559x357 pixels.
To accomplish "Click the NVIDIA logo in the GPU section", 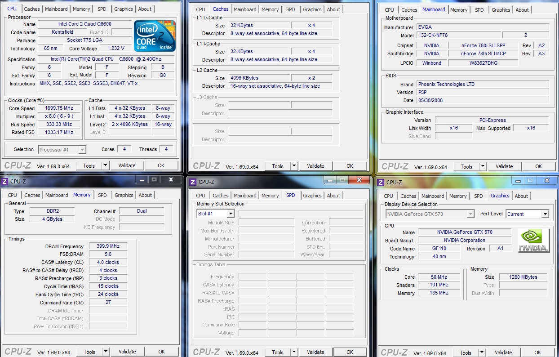I will 533,241.
